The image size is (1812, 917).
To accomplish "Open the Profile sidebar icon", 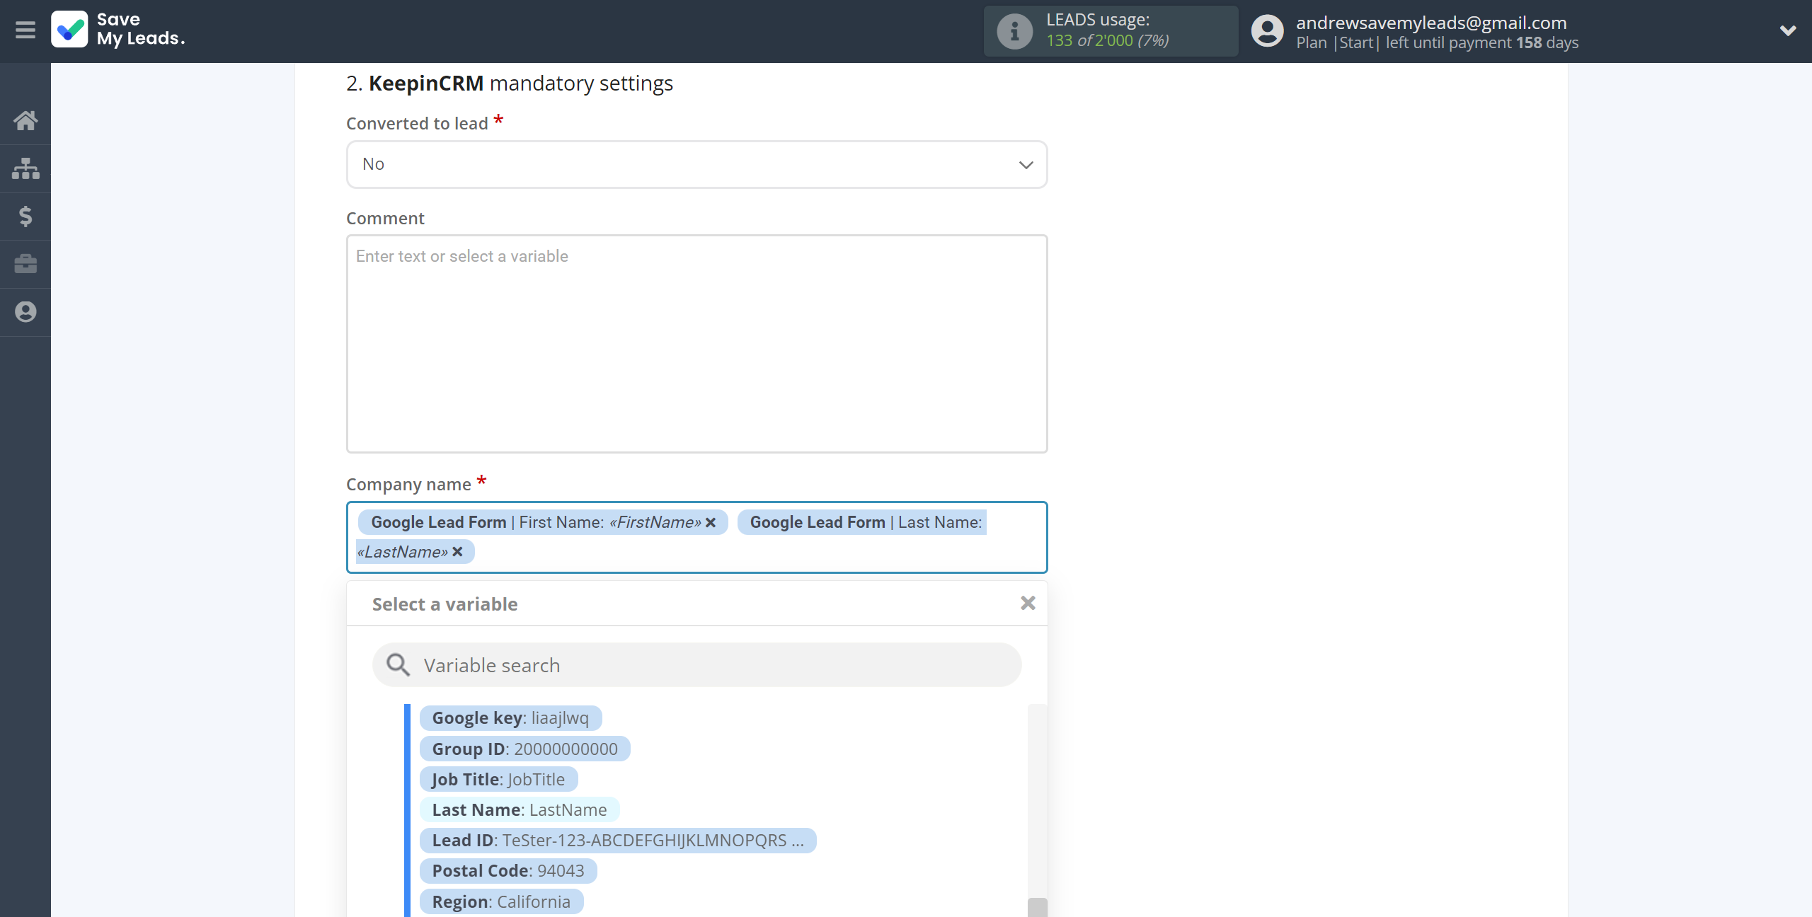I will (25, 312).
